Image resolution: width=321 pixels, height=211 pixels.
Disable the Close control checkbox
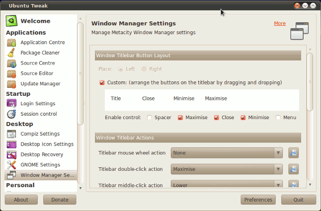tap(217, 118)
